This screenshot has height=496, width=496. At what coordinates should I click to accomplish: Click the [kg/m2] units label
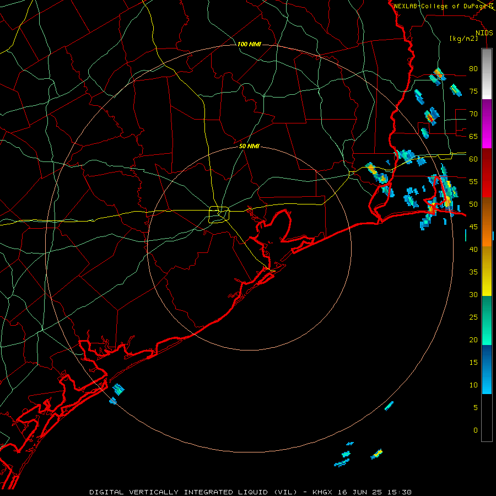point(463,39)
